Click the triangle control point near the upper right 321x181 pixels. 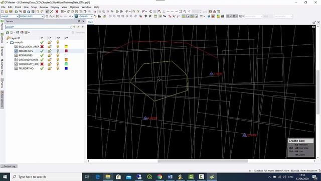click(x=212, y=74)
